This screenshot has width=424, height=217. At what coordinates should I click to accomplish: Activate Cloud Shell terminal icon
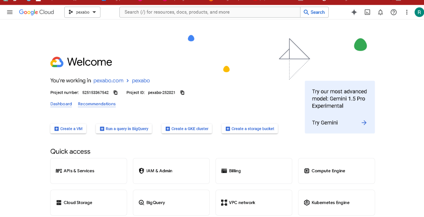367,12
